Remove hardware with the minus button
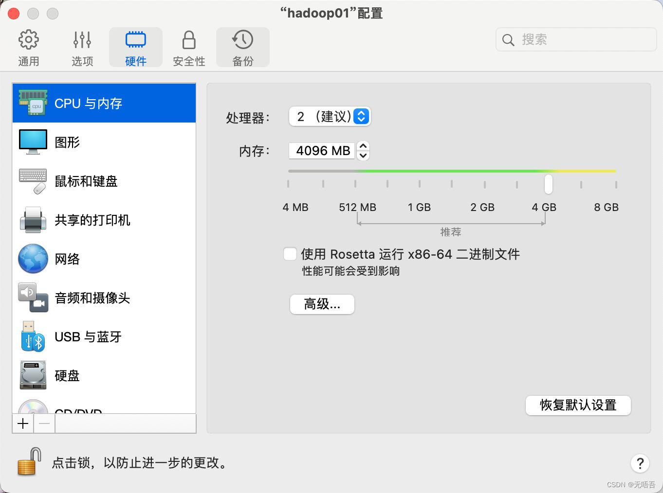Image resolution: width=663 pixels, height=493 pixels. 44,423
